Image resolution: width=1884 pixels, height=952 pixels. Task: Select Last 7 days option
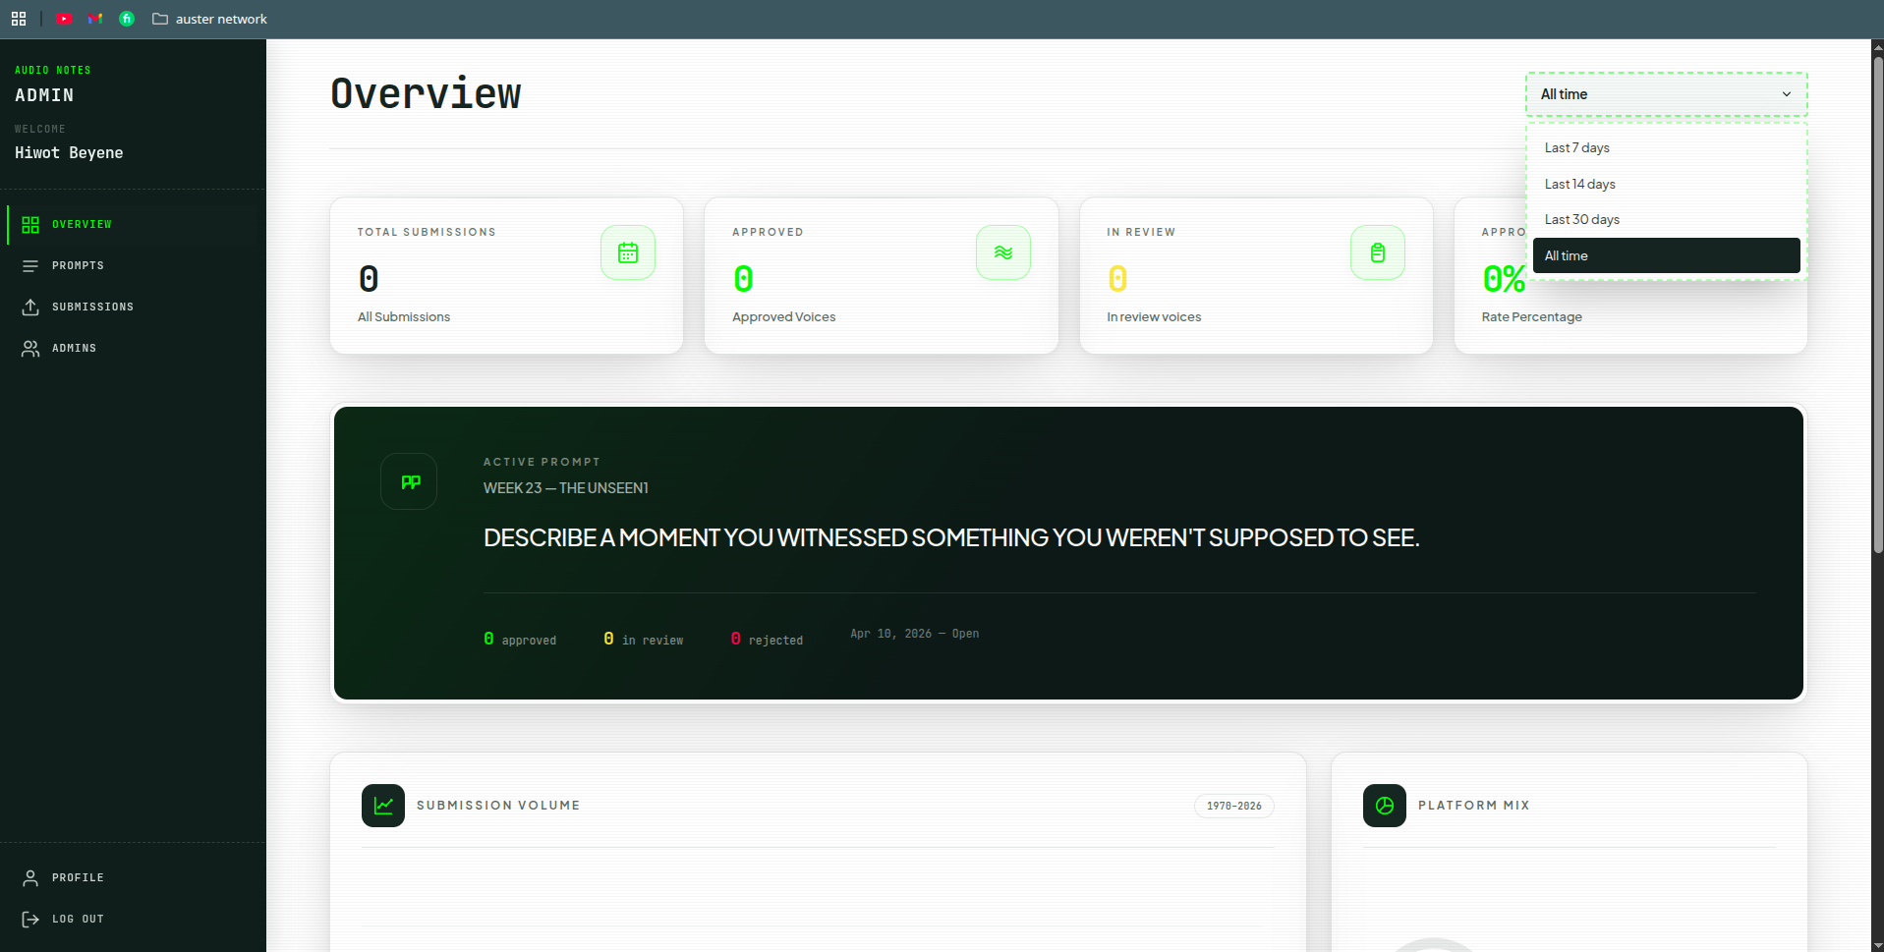[1666, 147]
